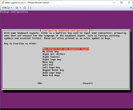
Task: Confirm with the <Ok> button
Action: [40, 83]
